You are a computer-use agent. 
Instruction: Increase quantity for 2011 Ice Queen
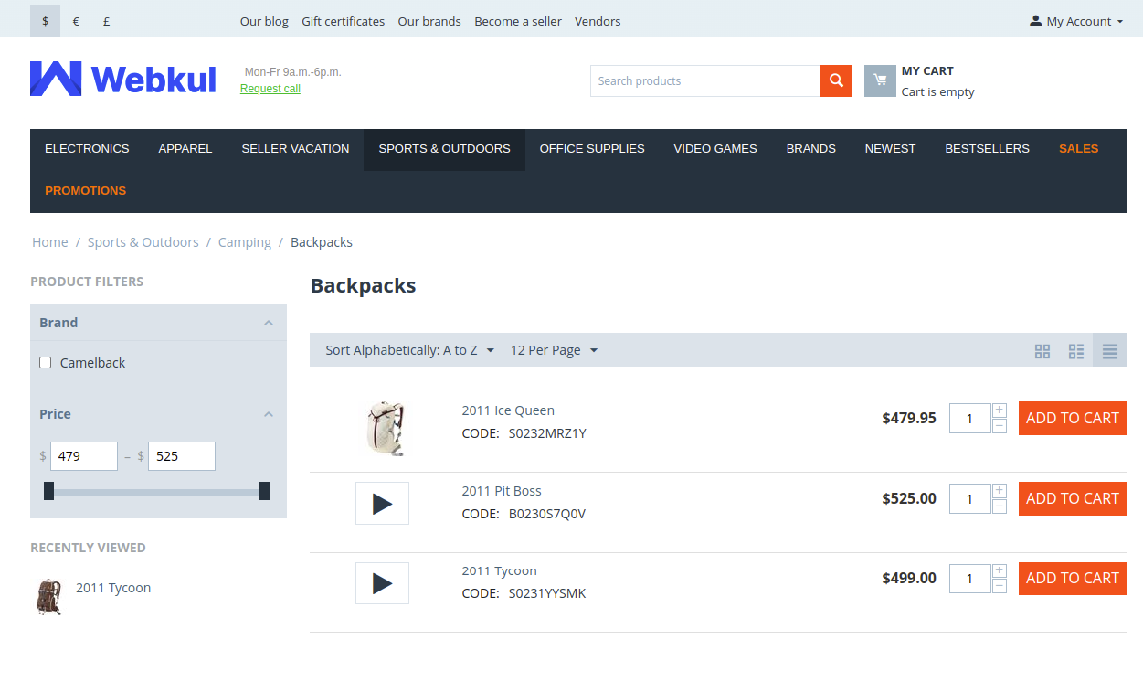tap(999, 410)
